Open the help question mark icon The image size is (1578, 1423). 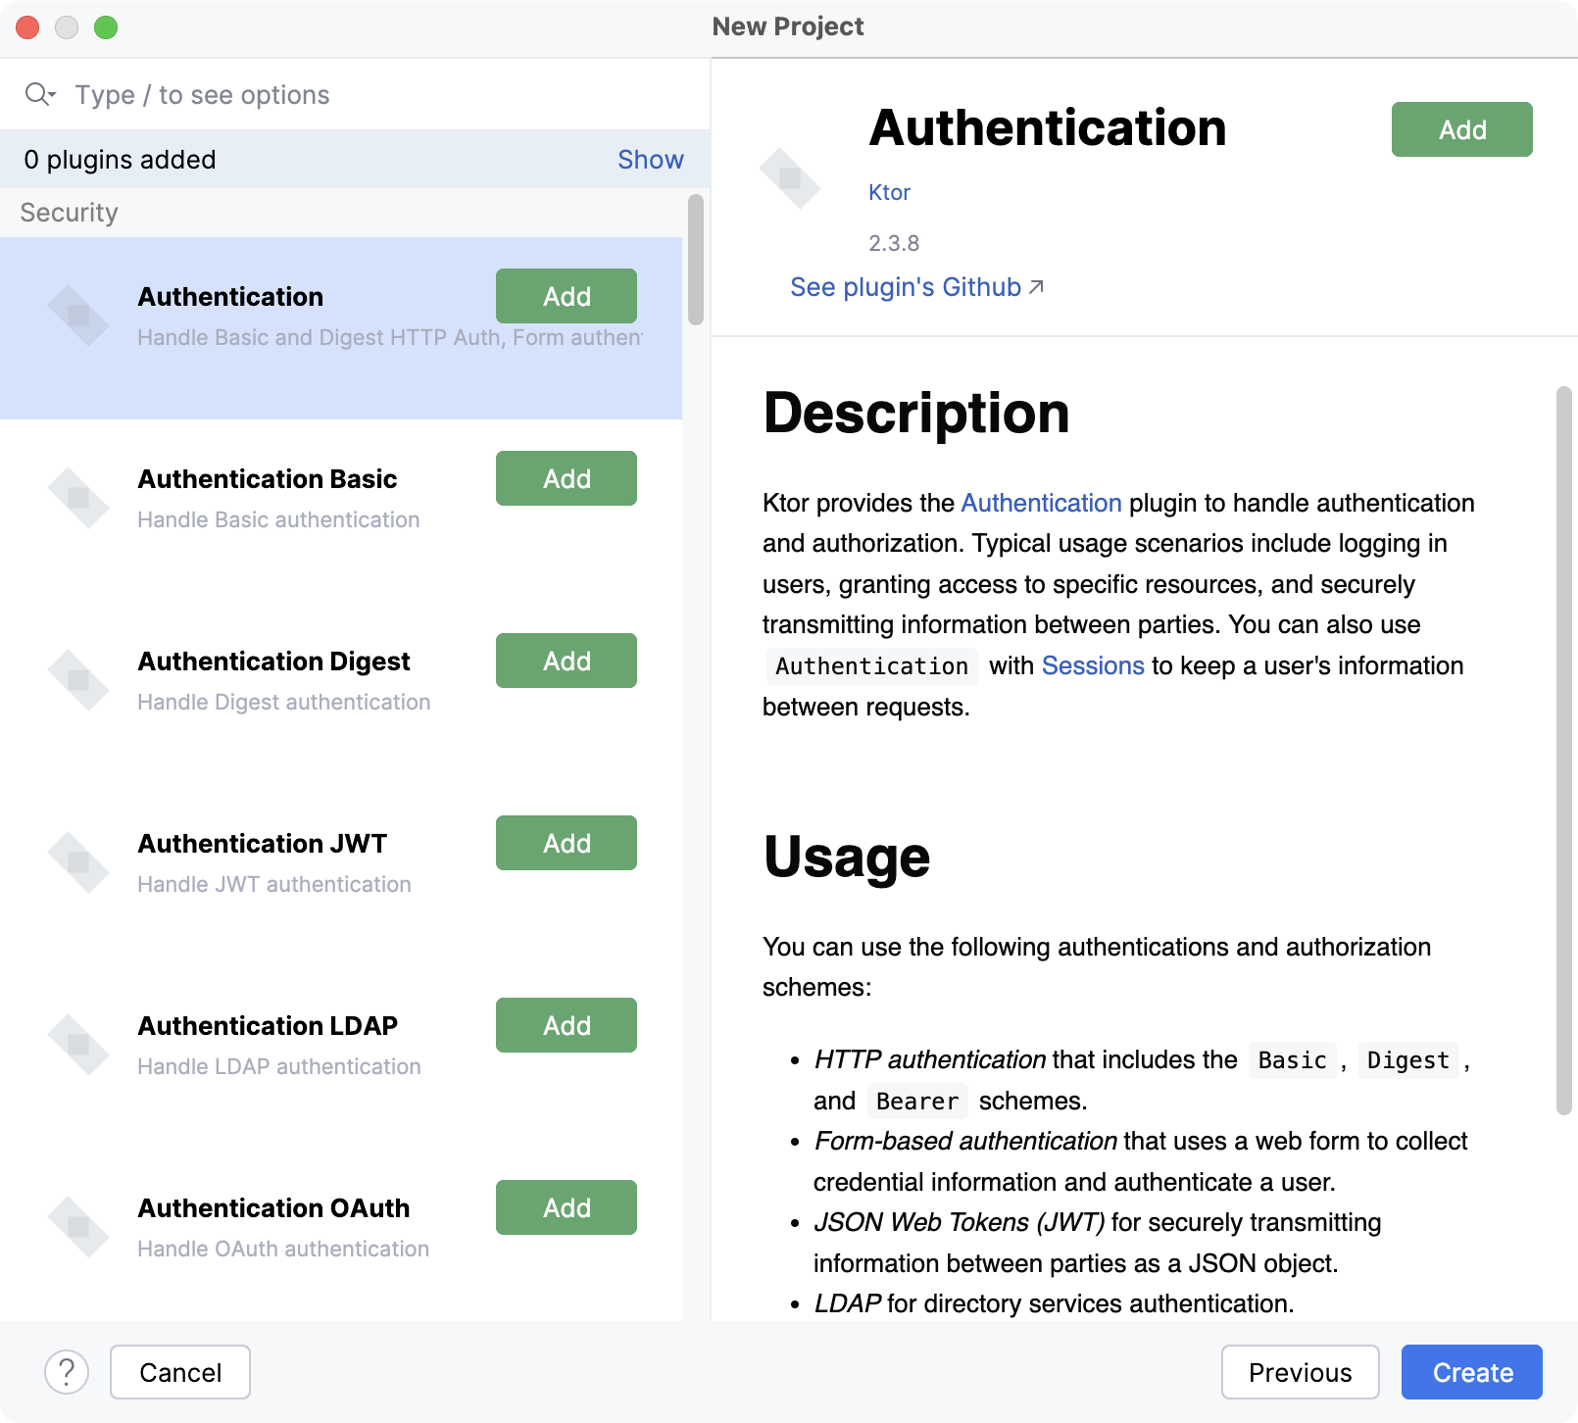66,1372
